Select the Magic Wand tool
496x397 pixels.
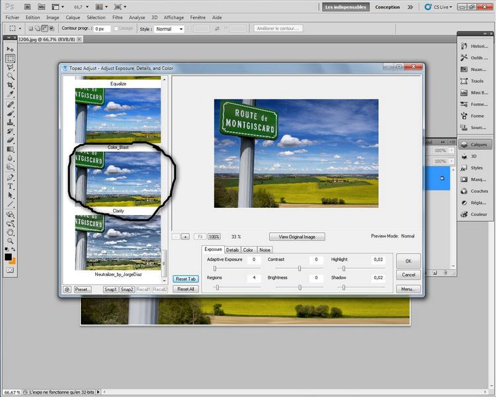(10, 76)
